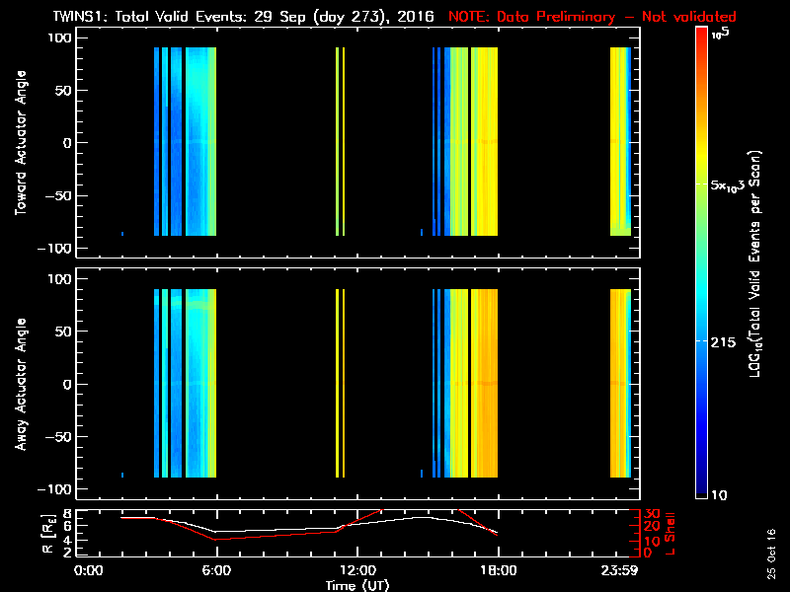Click the '100' tick label on Toward panel
Image resolution: width=790 pixels, height=592 pixels.
click(x=60, y=37)
